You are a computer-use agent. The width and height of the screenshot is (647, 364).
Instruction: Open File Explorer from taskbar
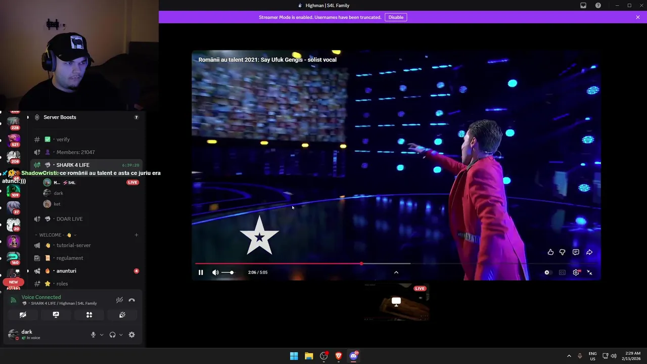[x=309, y=356]
